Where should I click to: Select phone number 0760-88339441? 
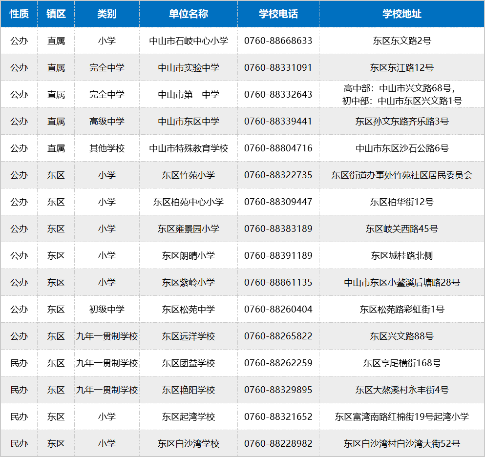(x=278, y=122)
